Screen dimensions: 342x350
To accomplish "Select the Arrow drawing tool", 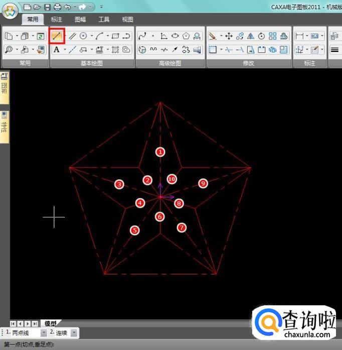I will click(x=175, y=50).
